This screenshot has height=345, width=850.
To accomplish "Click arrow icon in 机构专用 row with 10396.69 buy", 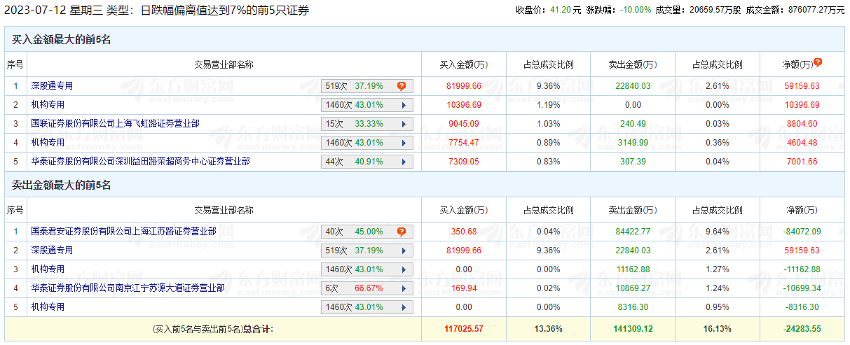I will 404,105.
